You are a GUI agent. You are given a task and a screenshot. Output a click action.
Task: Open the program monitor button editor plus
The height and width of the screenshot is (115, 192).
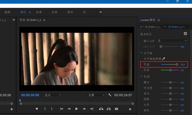pyautogui.click(x=130, y=109)
